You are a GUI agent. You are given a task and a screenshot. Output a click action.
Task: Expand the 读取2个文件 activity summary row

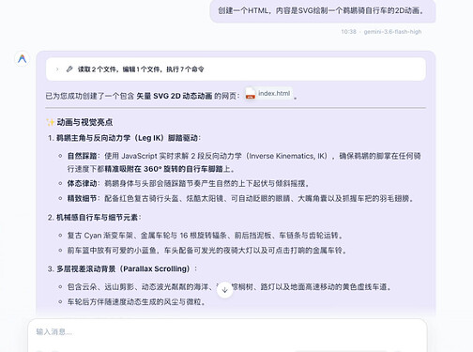(236, 69)
